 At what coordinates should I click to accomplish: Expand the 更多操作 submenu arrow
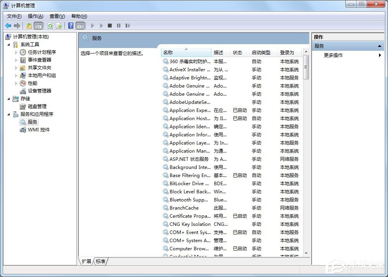(380, 55)
